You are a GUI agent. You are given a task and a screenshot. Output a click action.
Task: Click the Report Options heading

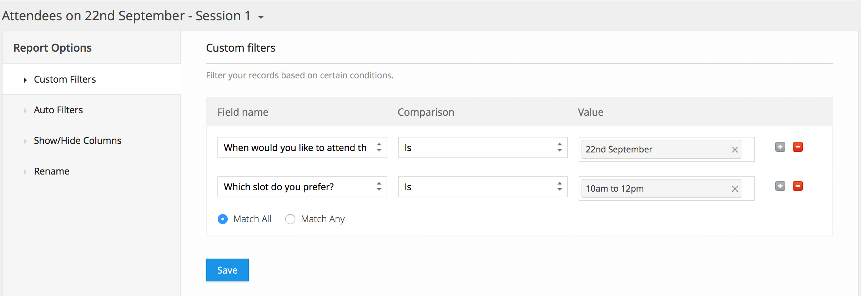point(52,48)
